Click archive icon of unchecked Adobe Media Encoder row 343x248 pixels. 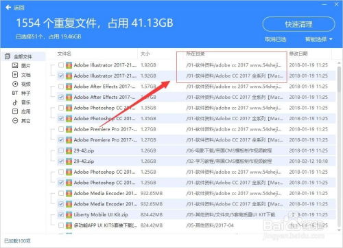[x=69, y=194]
